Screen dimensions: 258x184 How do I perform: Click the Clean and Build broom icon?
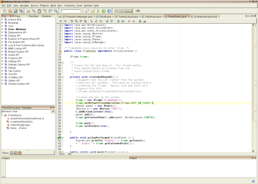(x=93, y=11)
